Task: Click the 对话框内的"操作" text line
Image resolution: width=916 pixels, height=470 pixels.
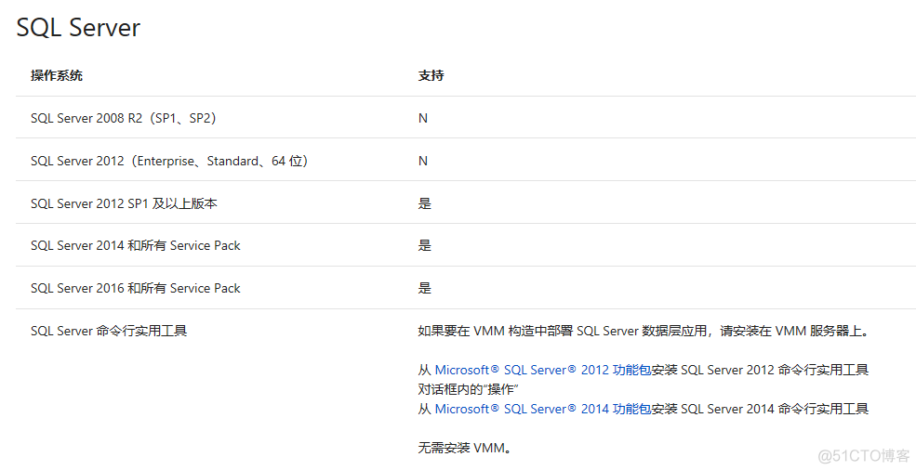Action: (x=468, y=389)
